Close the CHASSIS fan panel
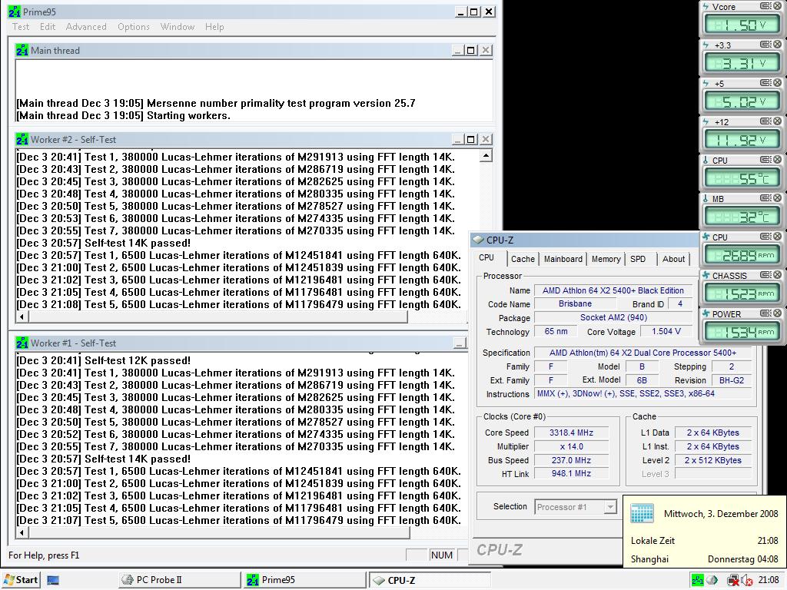This screenshot has height=590, width=787. (777, 274)
